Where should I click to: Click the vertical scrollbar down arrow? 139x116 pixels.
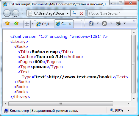coord(134,99)
